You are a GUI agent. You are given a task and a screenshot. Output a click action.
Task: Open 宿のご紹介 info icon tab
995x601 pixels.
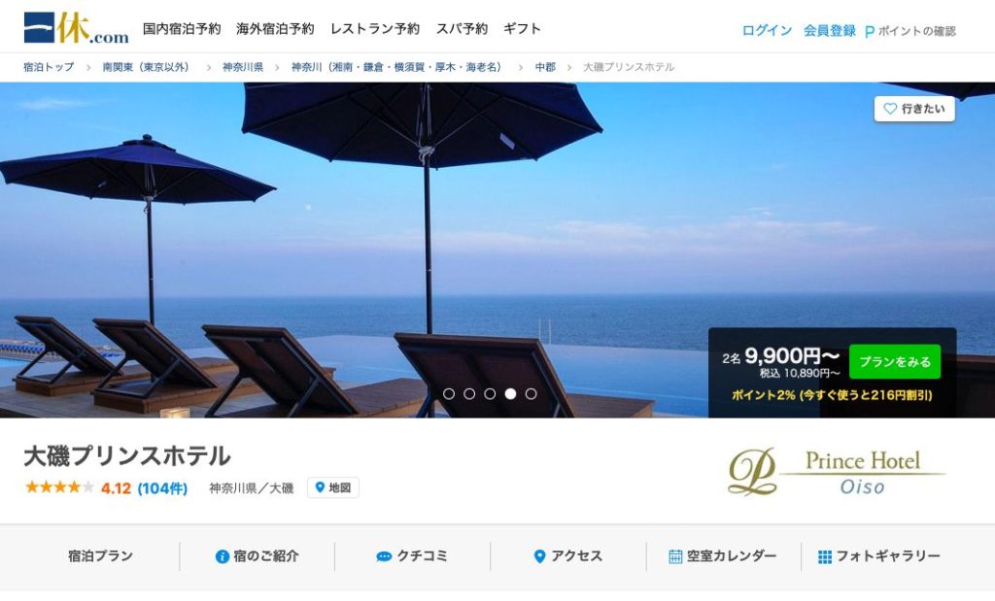click(223, 556)
